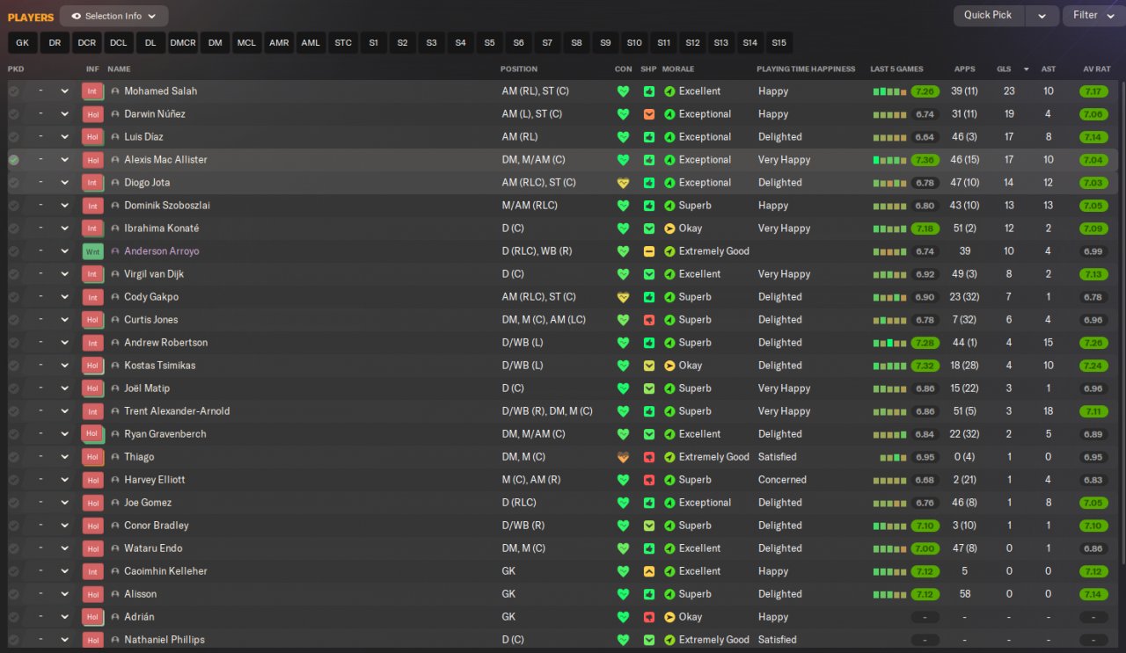Click Thiago's last 5 games form bars
This screenshot has width=1126, height=653.
[893, 457]
